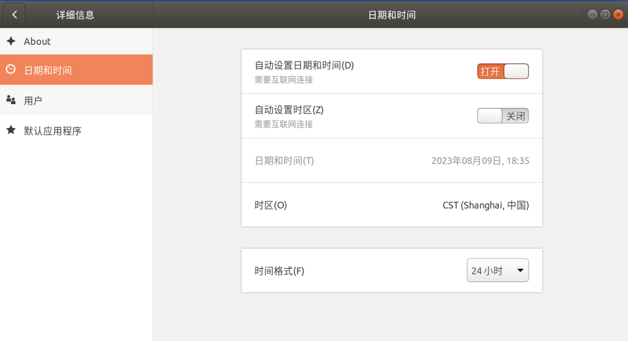Click the 日期和时间(T) row showing 2023年08月09日
The image size is (628, 341).
pyautogui.click(x=391, y=161)
